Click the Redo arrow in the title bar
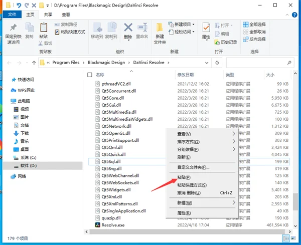This screenshot has height=245, width=301. 27,5
